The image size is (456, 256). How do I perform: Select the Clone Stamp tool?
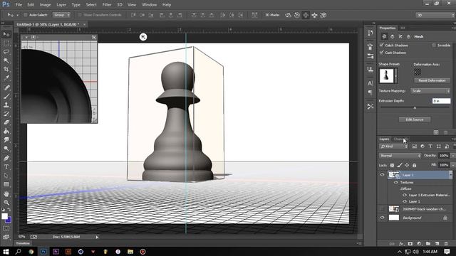tap(6, 105)
